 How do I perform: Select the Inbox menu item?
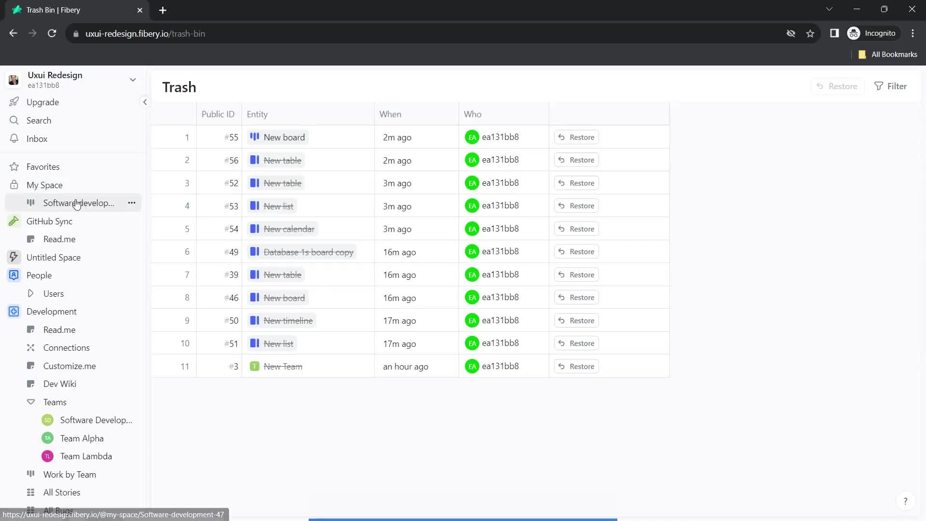tap(37, 138)
